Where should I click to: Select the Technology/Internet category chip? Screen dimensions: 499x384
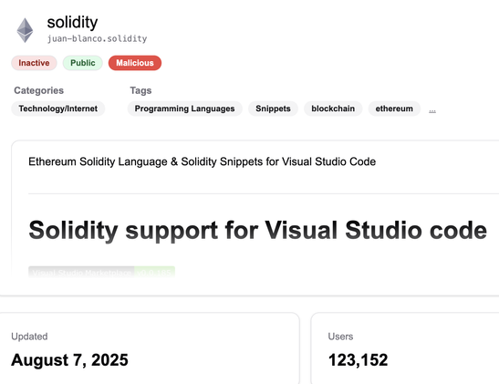(57, 109)
